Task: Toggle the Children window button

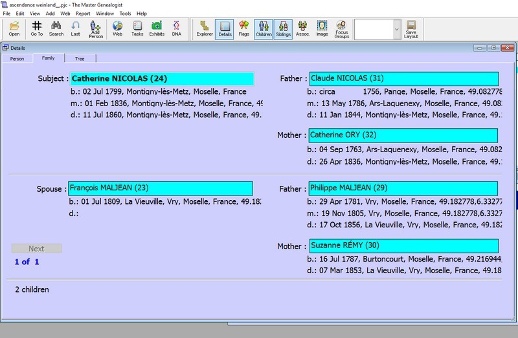Action: tap(264, 29)
